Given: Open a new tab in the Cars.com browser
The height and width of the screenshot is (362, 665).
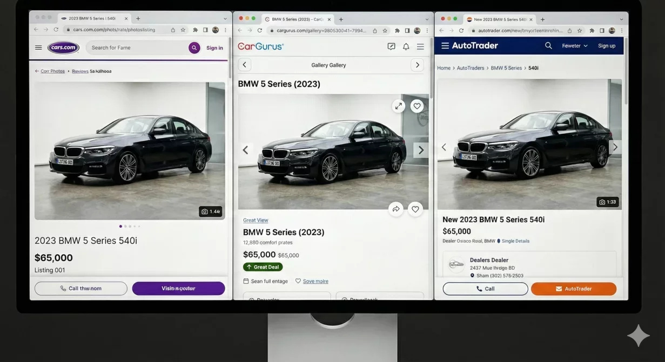Looking at the screenshot, I should coord(138,18).
